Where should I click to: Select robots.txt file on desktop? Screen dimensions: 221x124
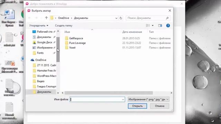(x=9, y=39)
